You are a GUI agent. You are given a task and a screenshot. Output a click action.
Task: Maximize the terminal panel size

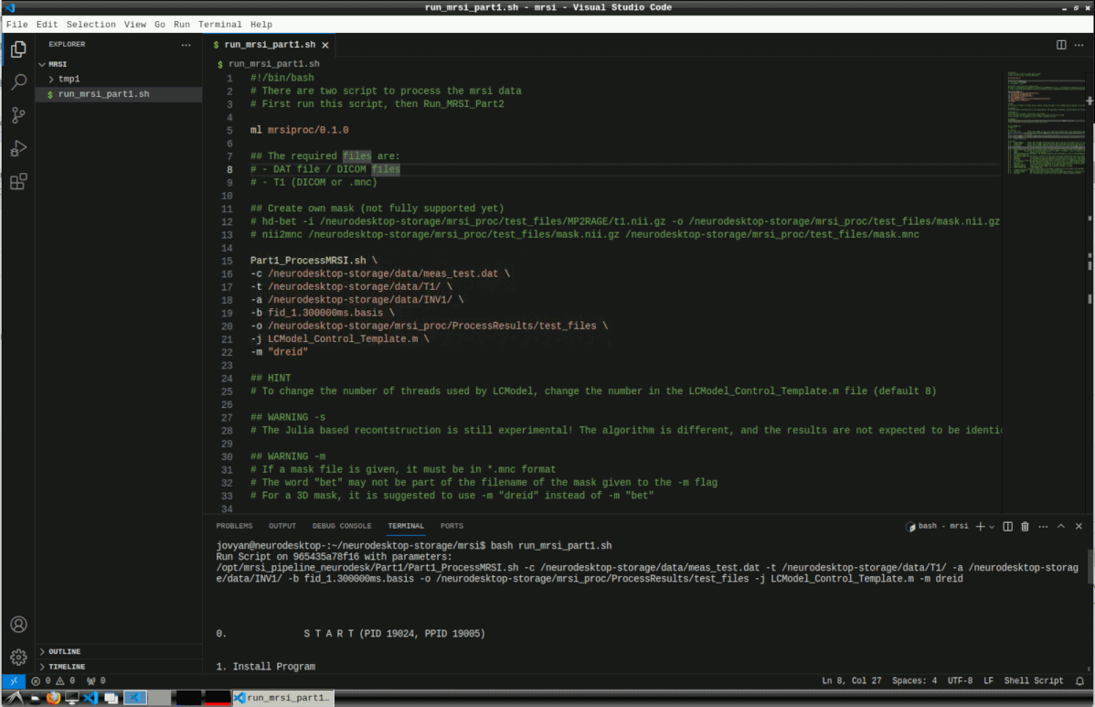click(x=1061, y=526)
